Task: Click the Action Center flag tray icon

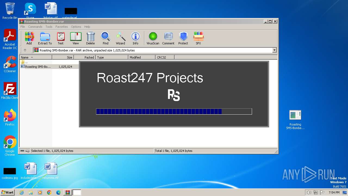Action: (x=322, y=192)
